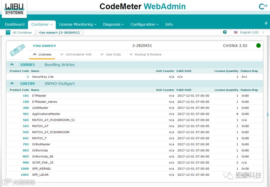
Task: Click the CodeMeter logo icon at top right
Action: [x=263, y=6]
